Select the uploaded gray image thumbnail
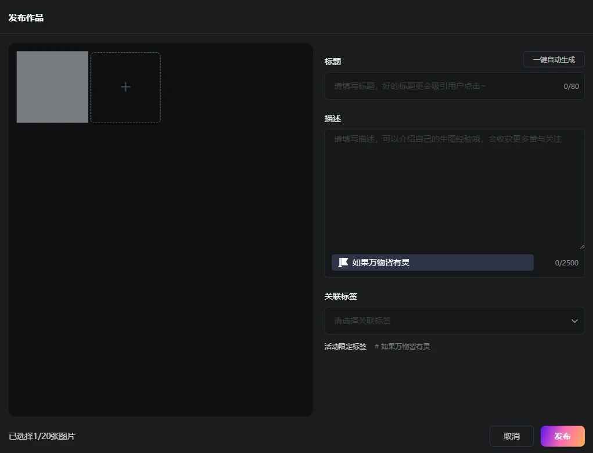593x453 pixels. (x=52, y=87)
